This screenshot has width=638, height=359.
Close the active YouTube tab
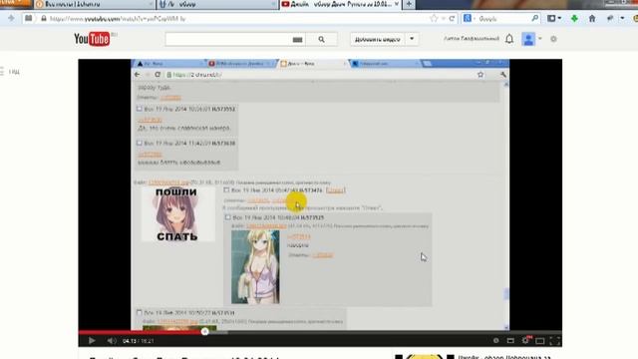(397, 4)
